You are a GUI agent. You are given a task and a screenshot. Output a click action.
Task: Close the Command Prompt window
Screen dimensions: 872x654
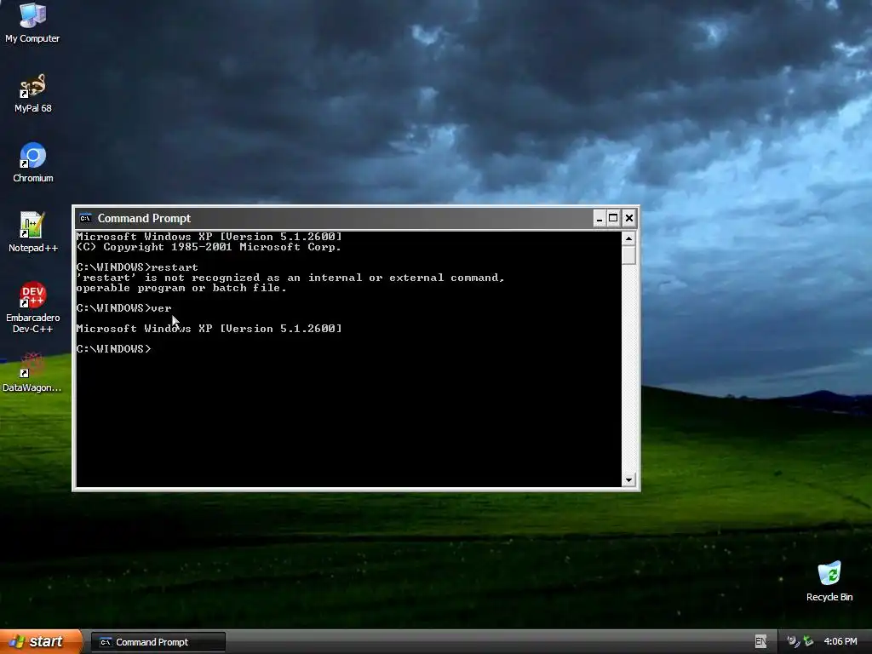click(x=629, y=218)
